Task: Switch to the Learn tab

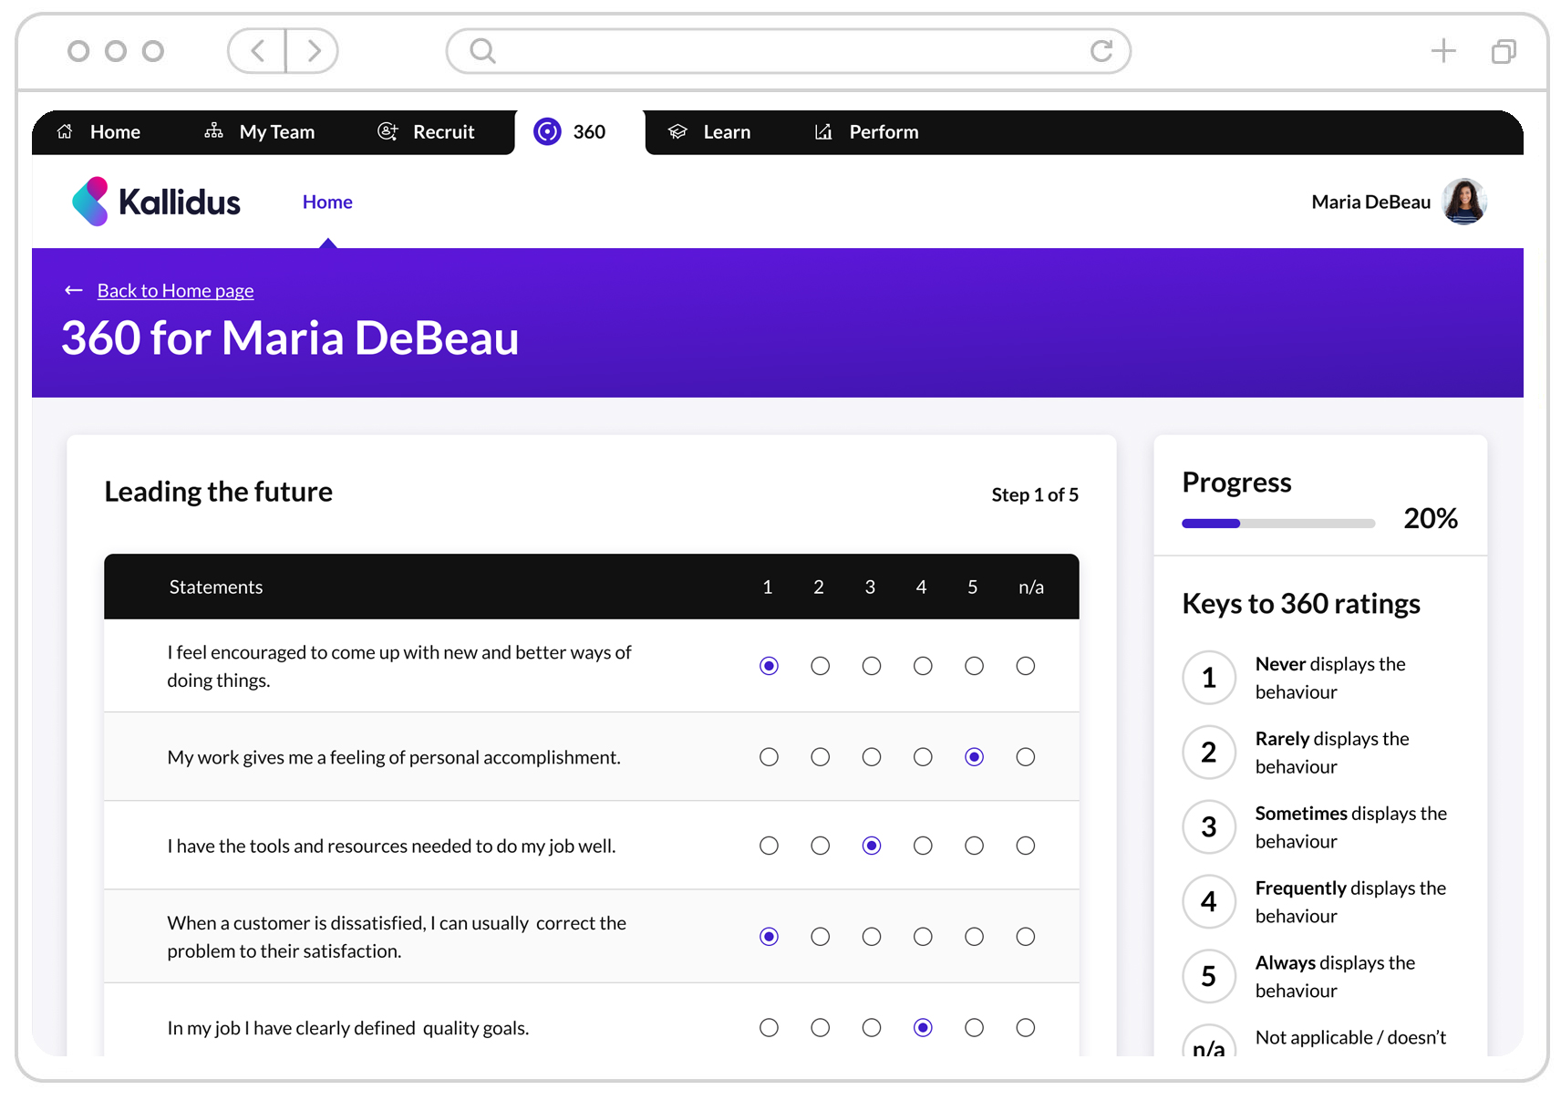Action: click(709, 131)
